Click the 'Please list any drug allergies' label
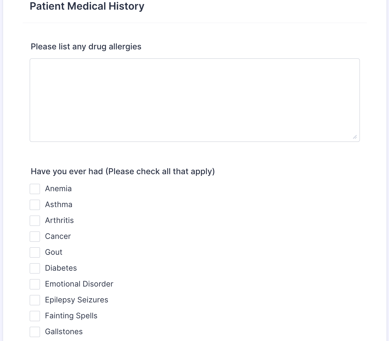 point(86,47)
